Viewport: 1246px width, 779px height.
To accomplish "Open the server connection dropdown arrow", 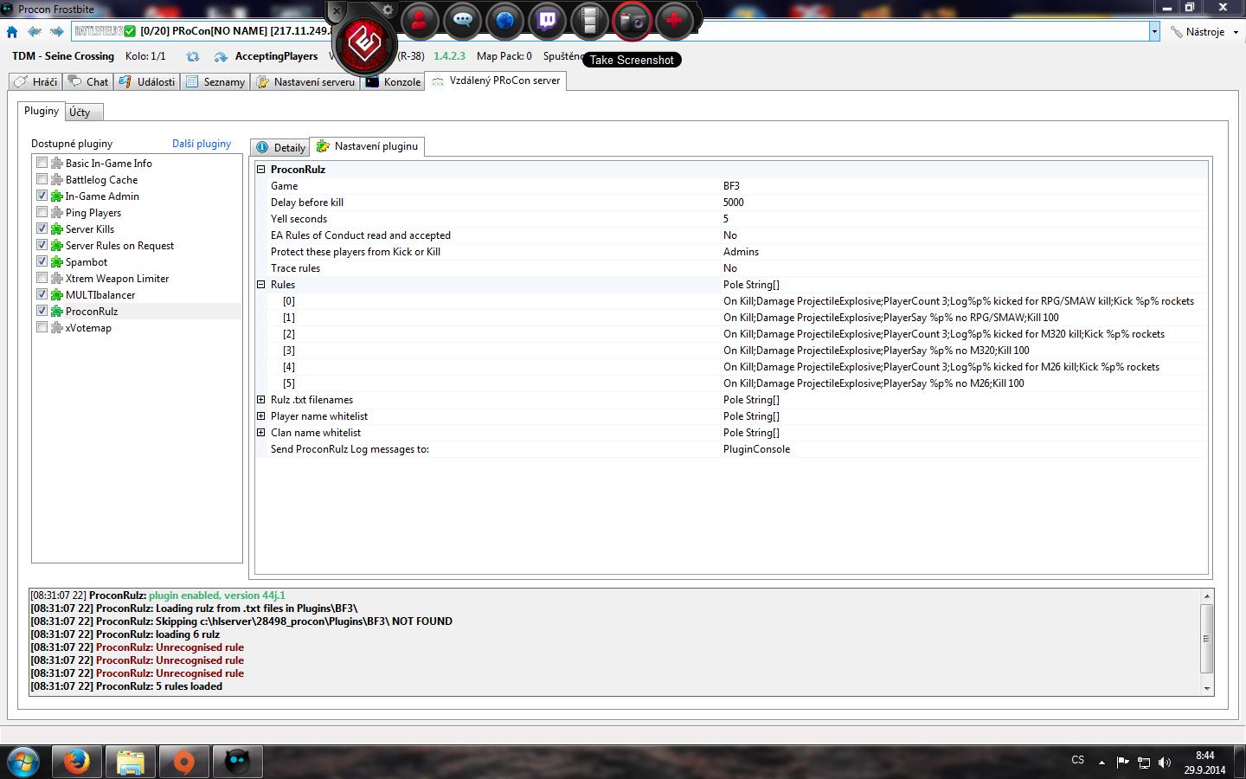I will coord(1153,31).
